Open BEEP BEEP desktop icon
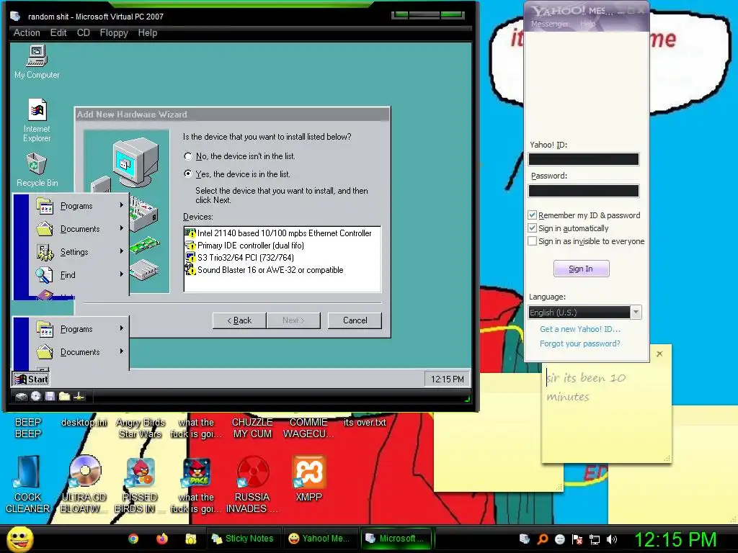This screenshot has width=738, height=553. click(x=28, y=428)
